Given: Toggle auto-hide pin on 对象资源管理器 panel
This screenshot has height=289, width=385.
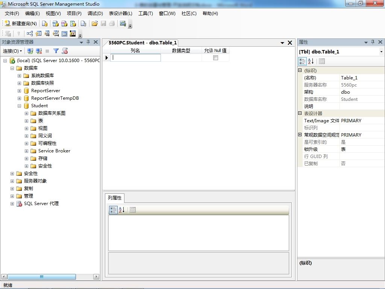Looking at the screenshot, I should [88, 42].
